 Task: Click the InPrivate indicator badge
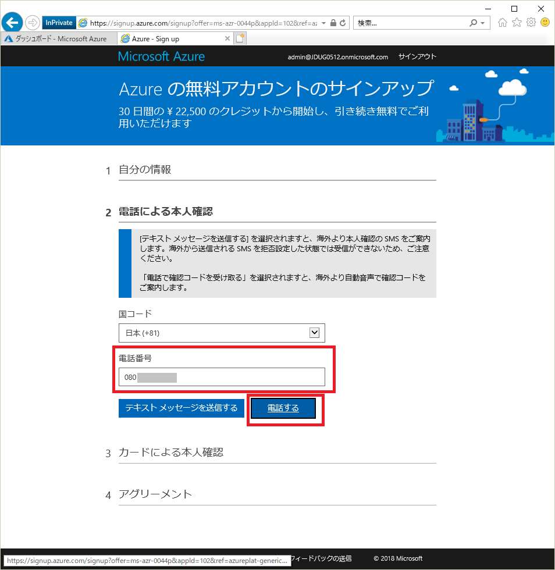pos(59,23)
